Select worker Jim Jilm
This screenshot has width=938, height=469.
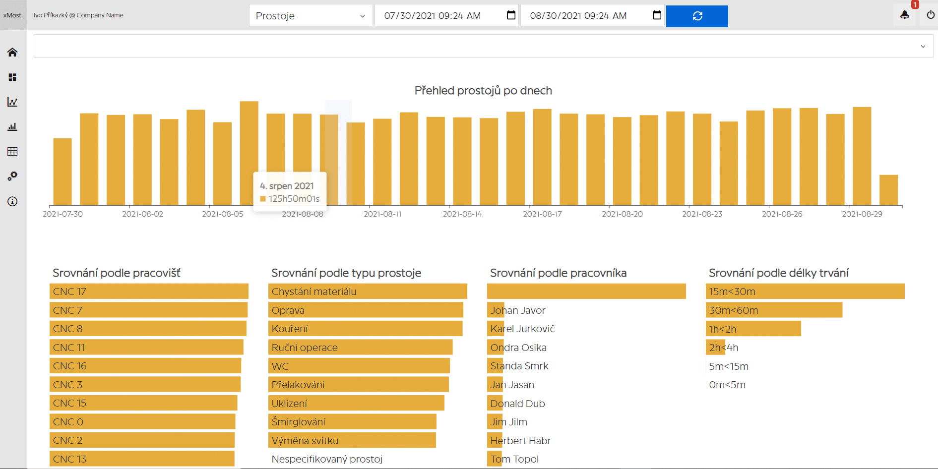click(x=508, y=422)
